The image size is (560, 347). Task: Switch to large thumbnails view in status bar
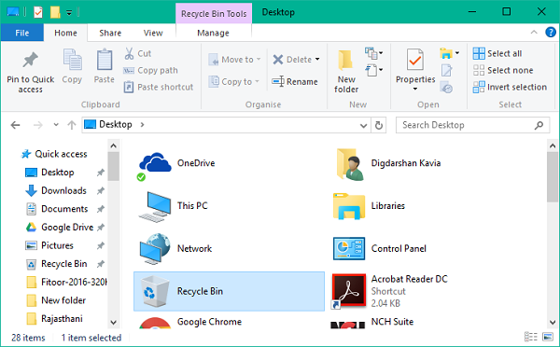[x=548, y=337]
